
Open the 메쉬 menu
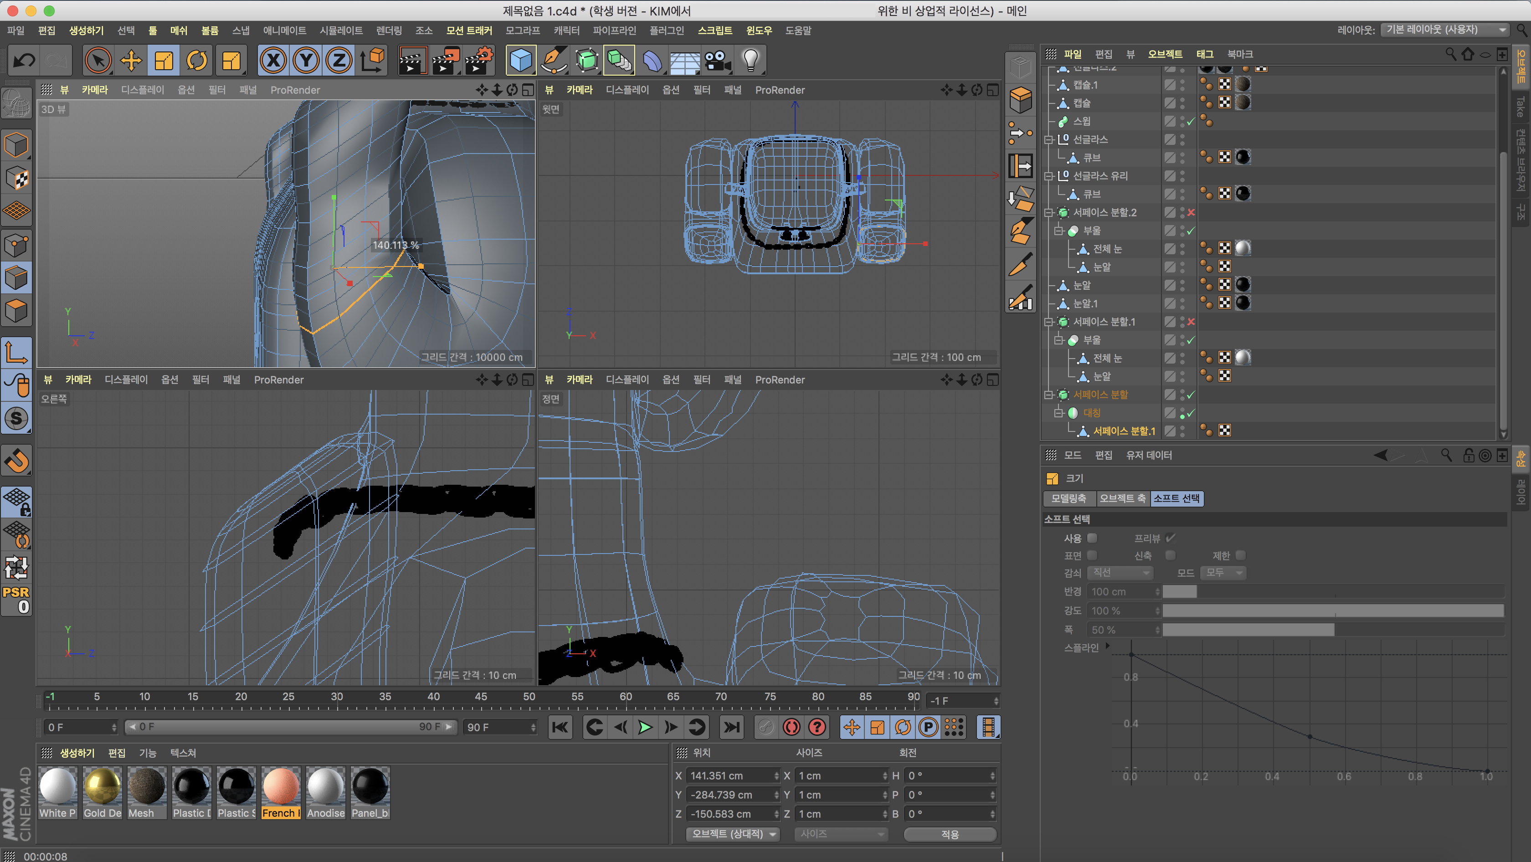pos(178,31)
